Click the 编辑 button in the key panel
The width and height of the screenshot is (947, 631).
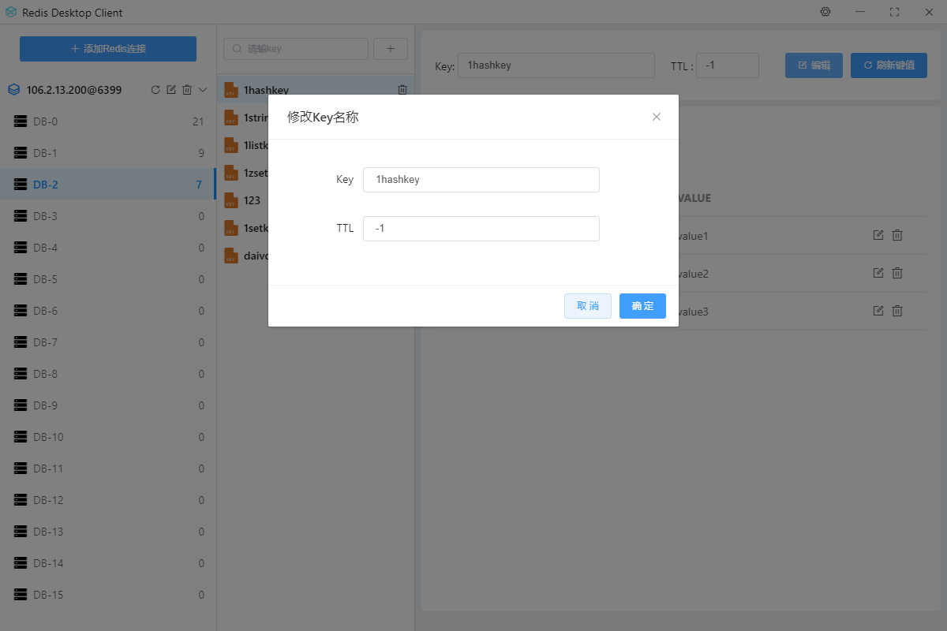[x=814, y=65]
